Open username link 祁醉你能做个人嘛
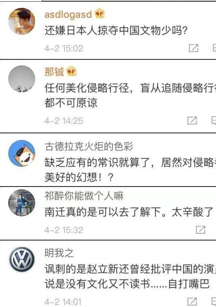Screen dimensions: 216x307 coord(84,196)
